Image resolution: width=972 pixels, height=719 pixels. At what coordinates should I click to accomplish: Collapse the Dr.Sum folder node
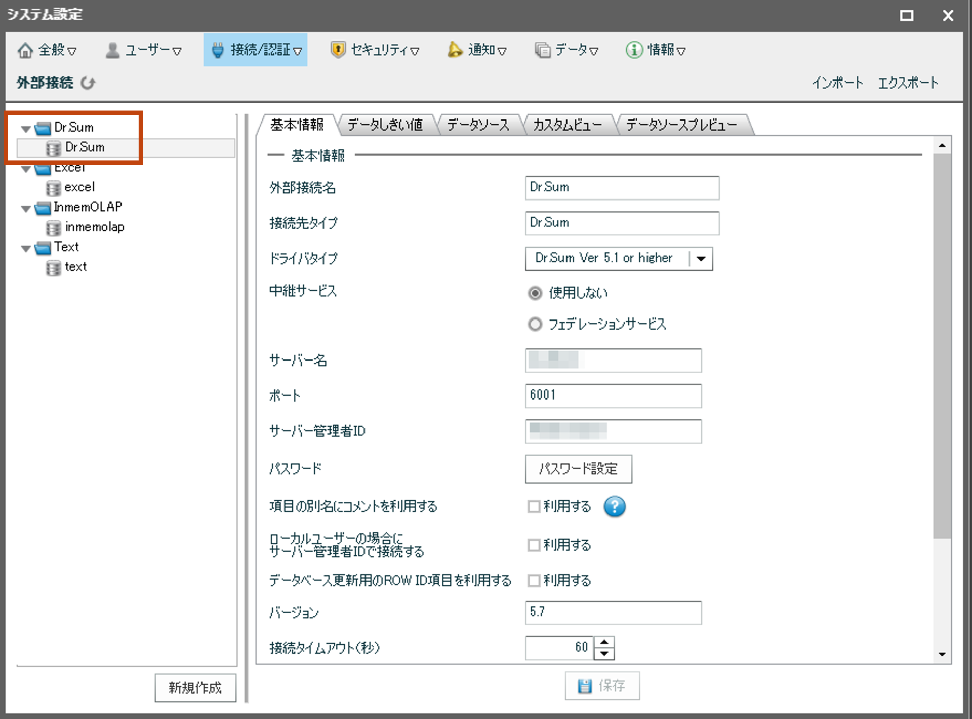click(26, 129)
